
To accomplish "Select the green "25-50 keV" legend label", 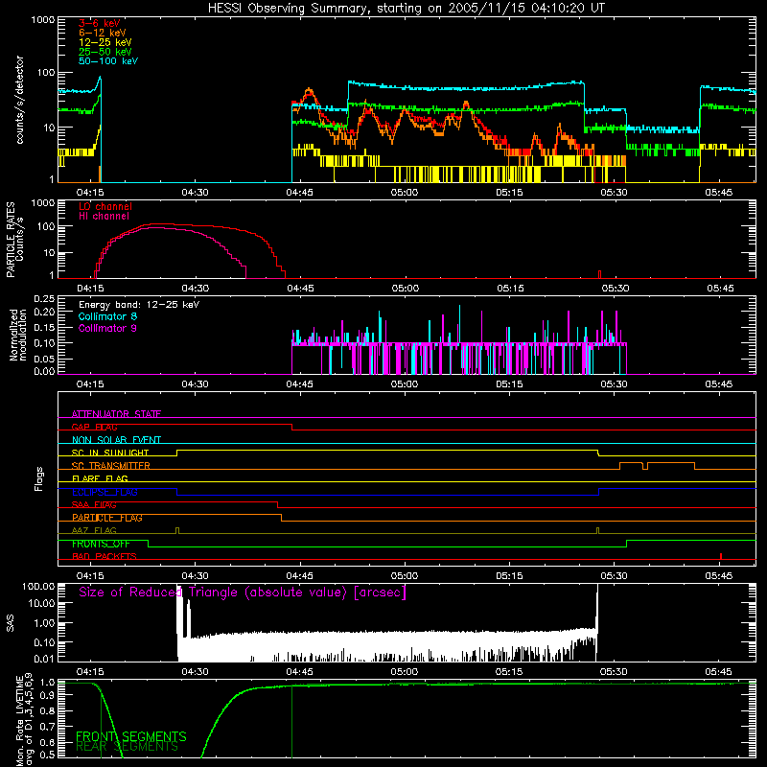I will click(x=105, y=52).
